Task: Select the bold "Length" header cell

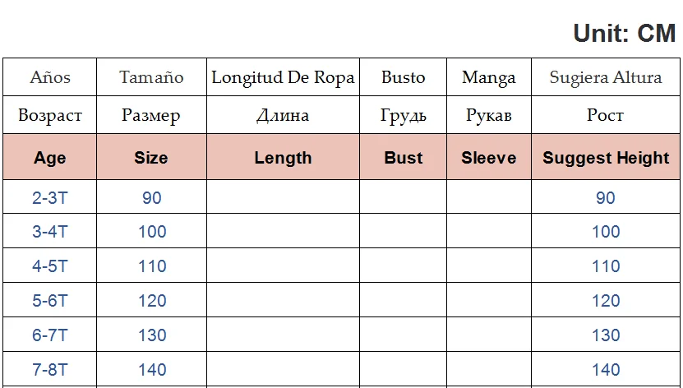Action: (283, 158)
